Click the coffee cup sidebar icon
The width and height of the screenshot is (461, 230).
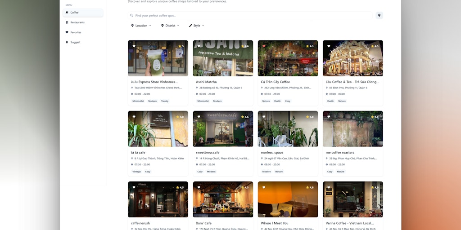click(67, 13)
